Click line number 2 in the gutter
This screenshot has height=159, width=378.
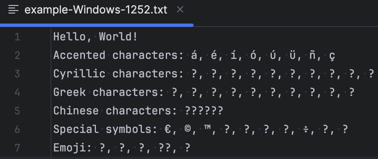(x=17, y=56)
